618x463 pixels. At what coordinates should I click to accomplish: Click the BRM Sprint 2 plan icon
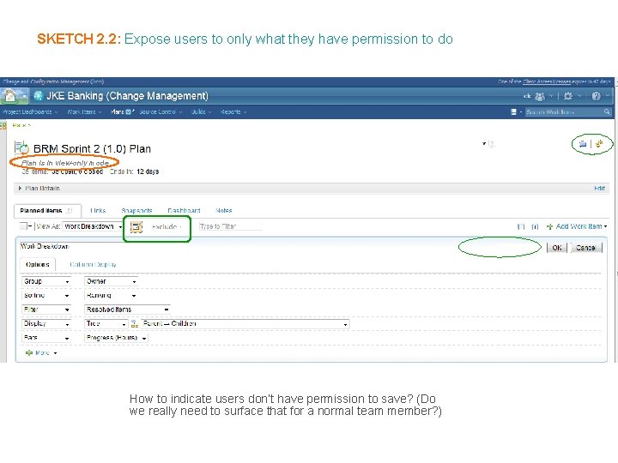coord(21,147)
